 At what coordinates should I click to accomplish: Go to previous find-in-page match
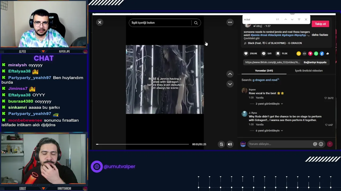pos(286,19)
